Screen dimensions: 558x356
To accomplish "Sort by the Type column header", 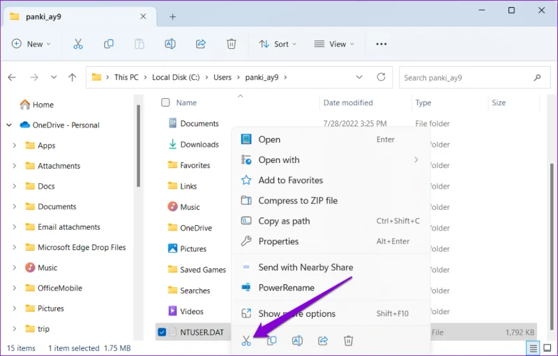I will (x=423, y=102).
